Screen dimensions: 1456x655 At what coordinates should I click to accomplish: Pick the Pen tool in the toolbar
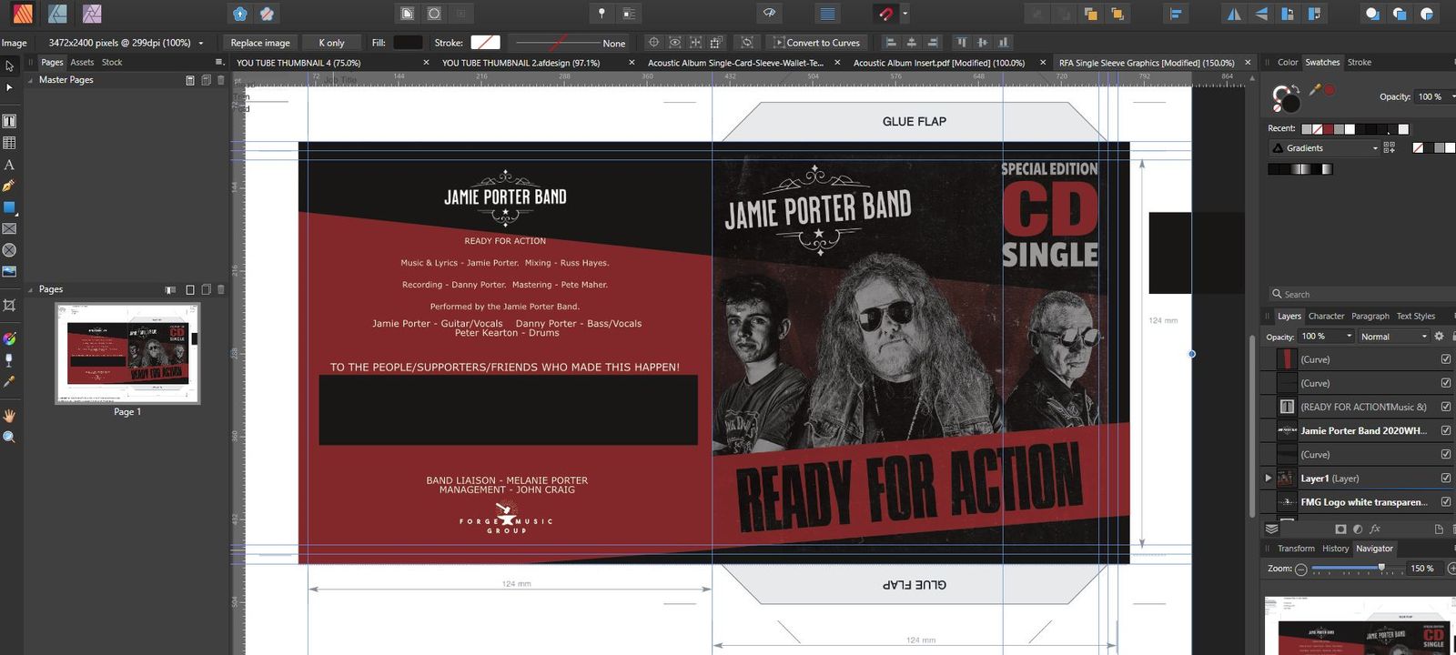tap(9, 186)
